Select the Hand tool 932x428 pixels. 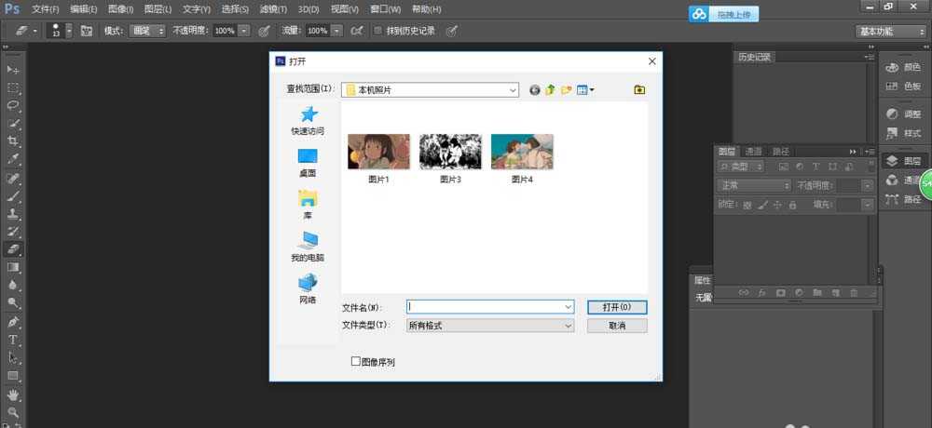click(13, 395)
